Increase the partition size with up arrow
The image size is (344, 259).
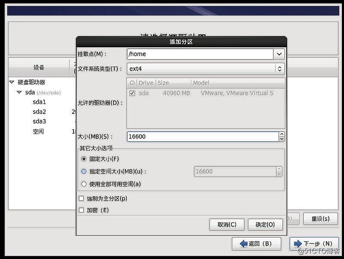(x=282, y=134)
